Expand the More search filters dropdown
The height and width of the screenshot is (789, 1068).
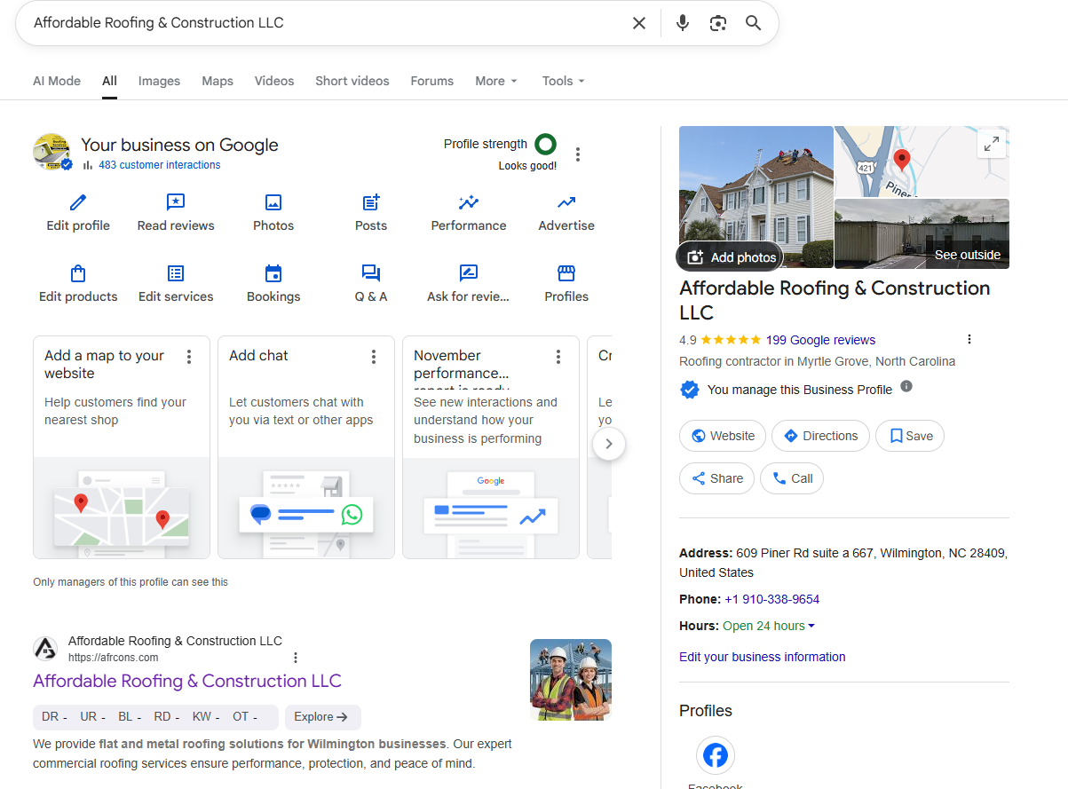tap(495, 81)
